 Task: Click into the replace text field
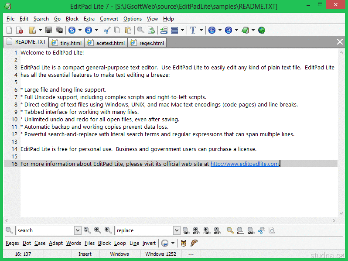pos(144,230)
